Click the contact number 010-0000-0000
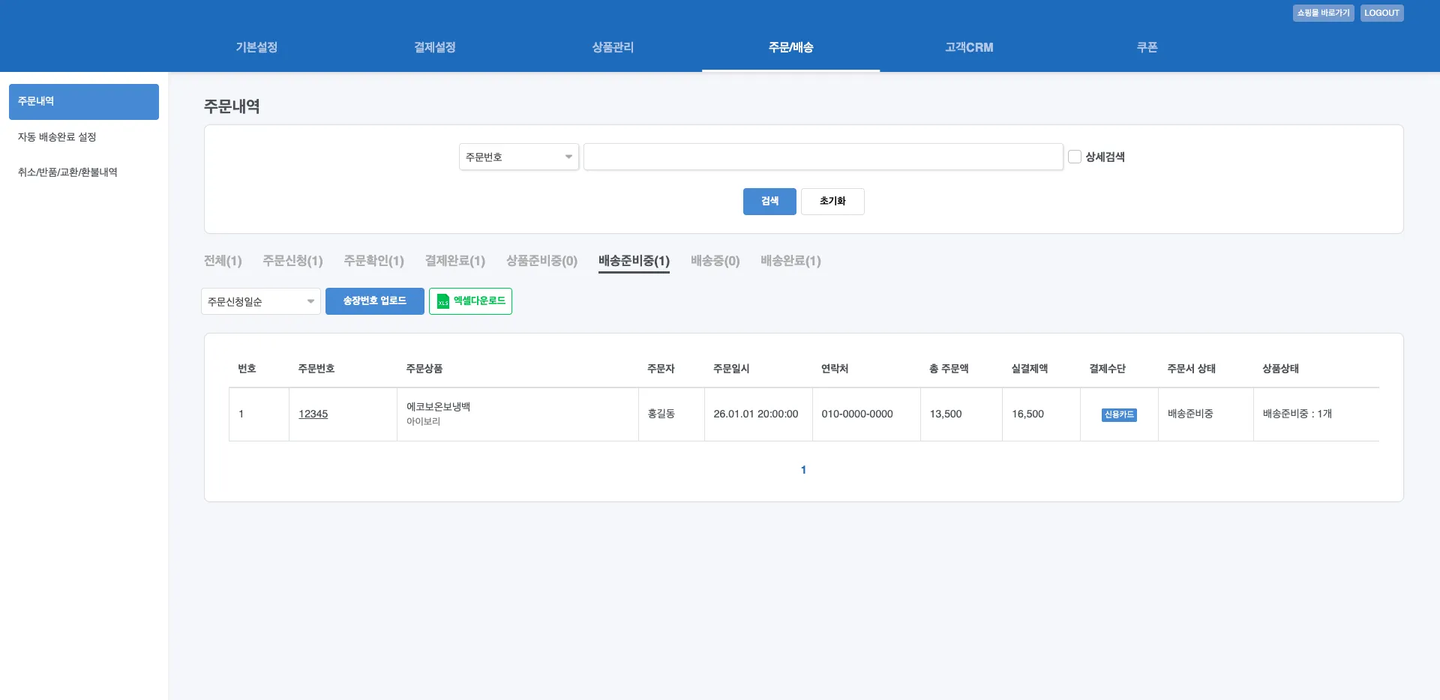This screenshot has width=1440, height=700. pos(857,414)
